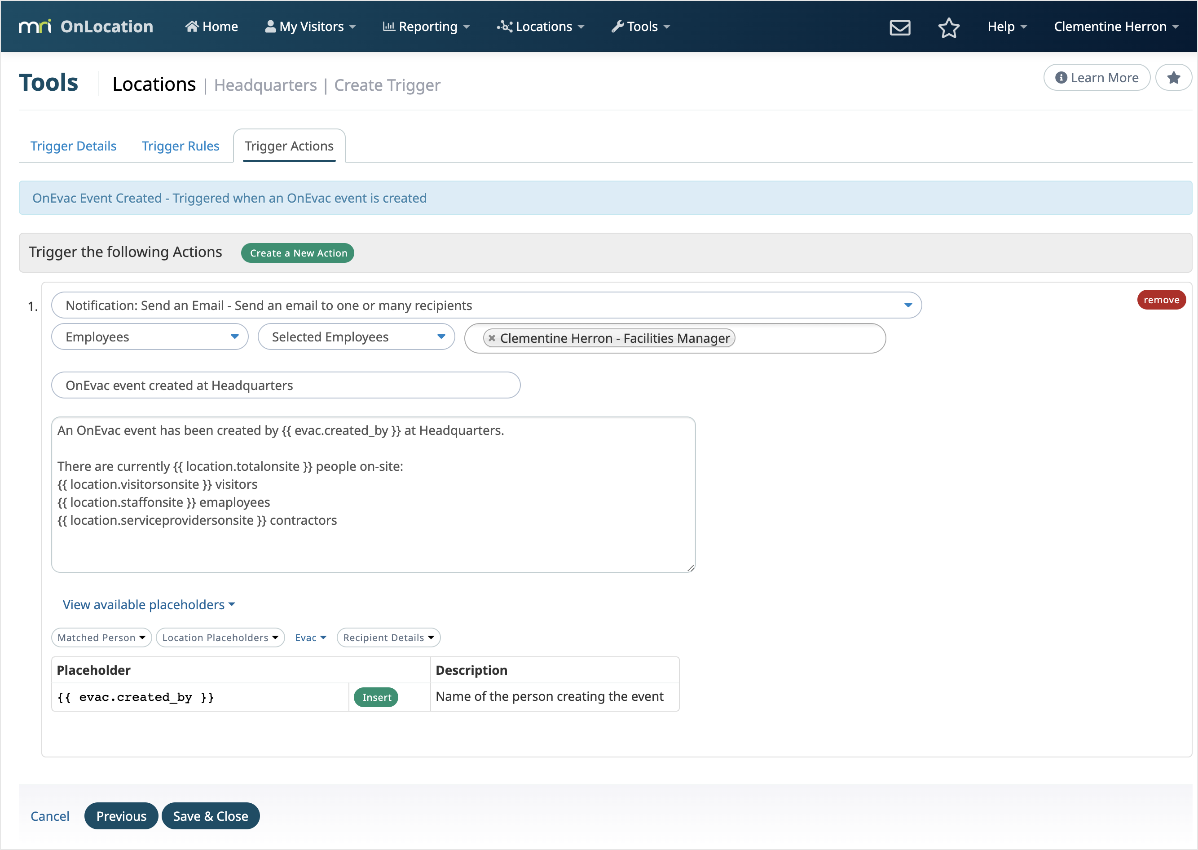Viewport: 1198px width, 850px height.
Task: Click the Cancel link
Action: point(50,816)
